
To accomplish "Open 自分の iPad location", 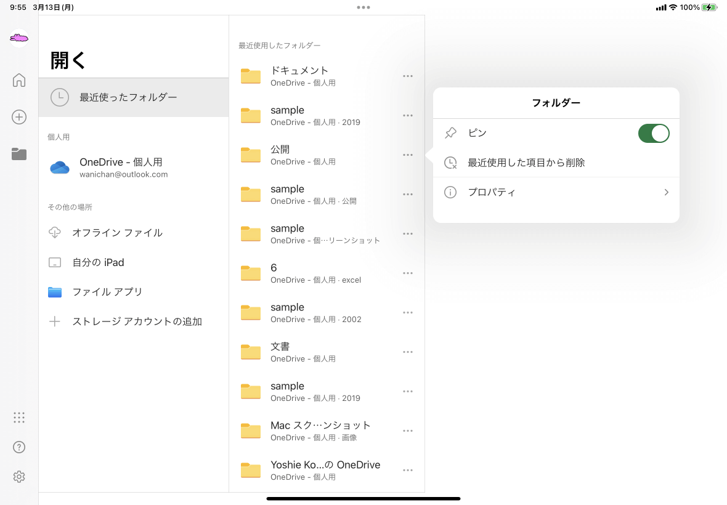I will tap(134, 263).
